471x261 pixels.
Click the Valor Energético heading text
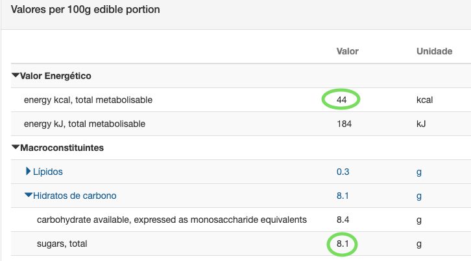click(56, 76)
